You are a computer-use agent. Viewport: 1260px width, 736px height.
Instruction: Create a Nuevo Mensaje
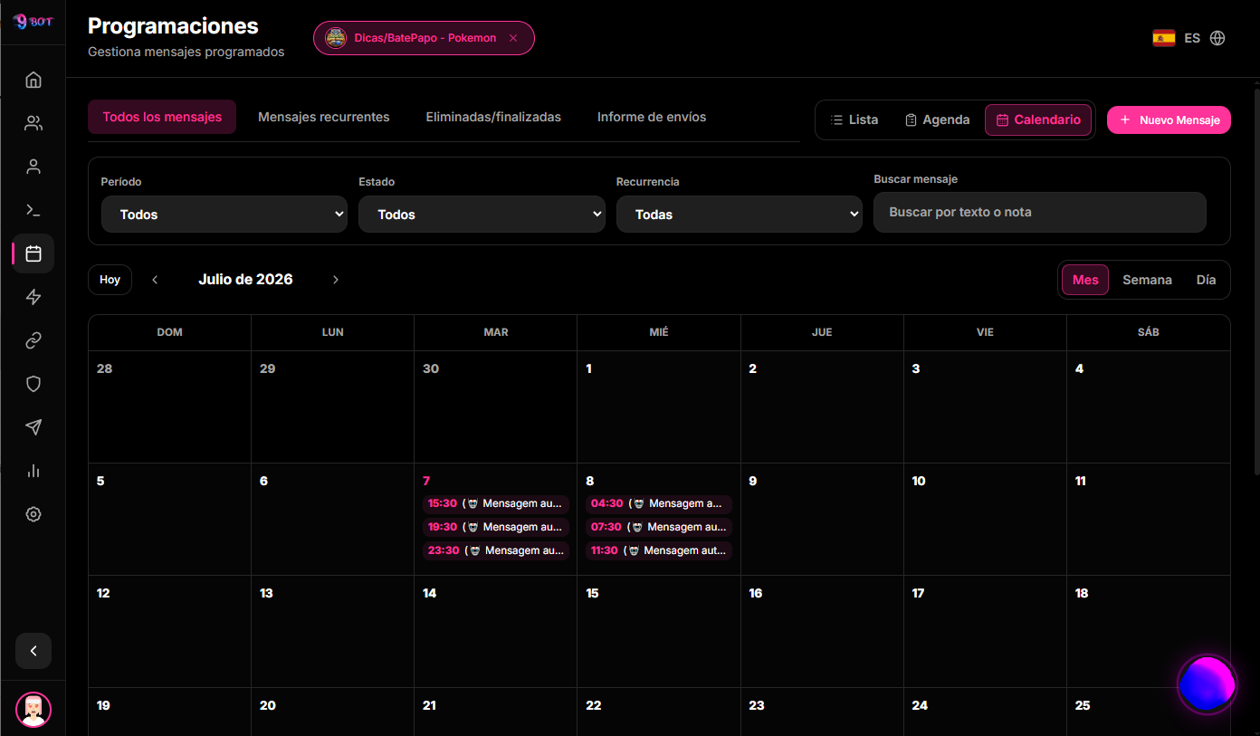1169,119
